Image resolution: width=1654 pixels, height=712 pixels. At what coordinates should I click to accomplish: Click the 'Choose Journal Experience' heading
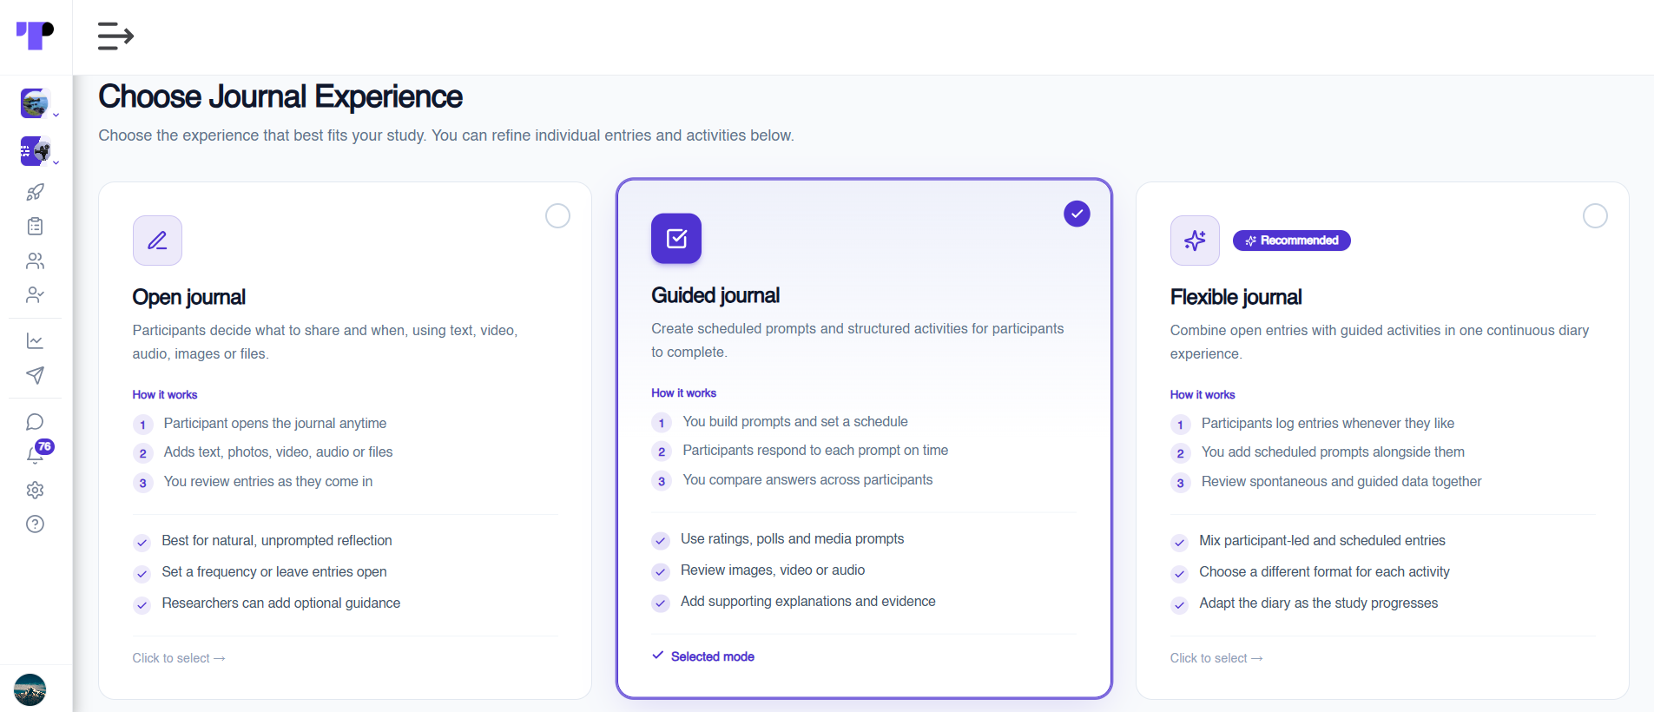point(280,97)
